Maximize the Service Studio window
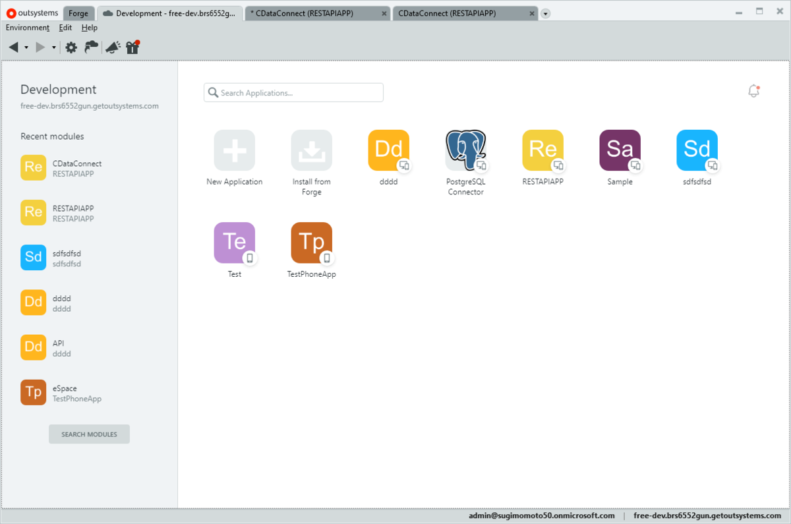The image size is (791, 524). [x=759, y=11]
